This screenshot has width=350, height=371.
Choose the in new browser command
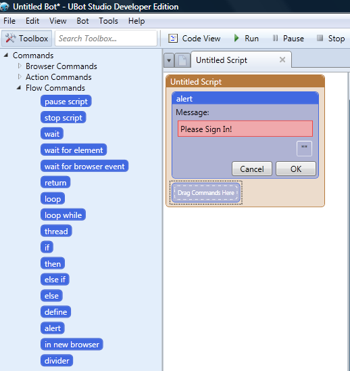[x=72, y=345]
